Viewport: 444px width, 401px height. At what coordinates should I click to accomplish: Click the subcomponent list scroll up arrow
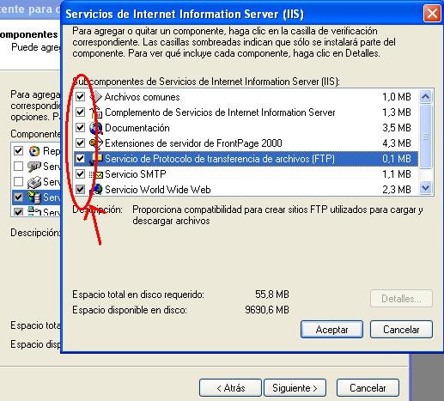pos(425,97)
